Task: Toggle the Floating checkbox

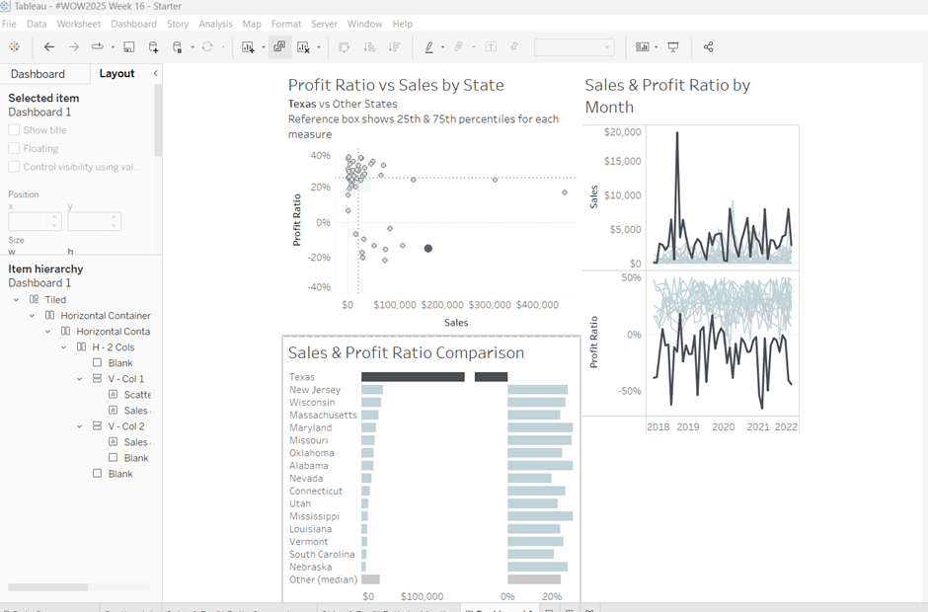Action: click(x=14, y=149)
